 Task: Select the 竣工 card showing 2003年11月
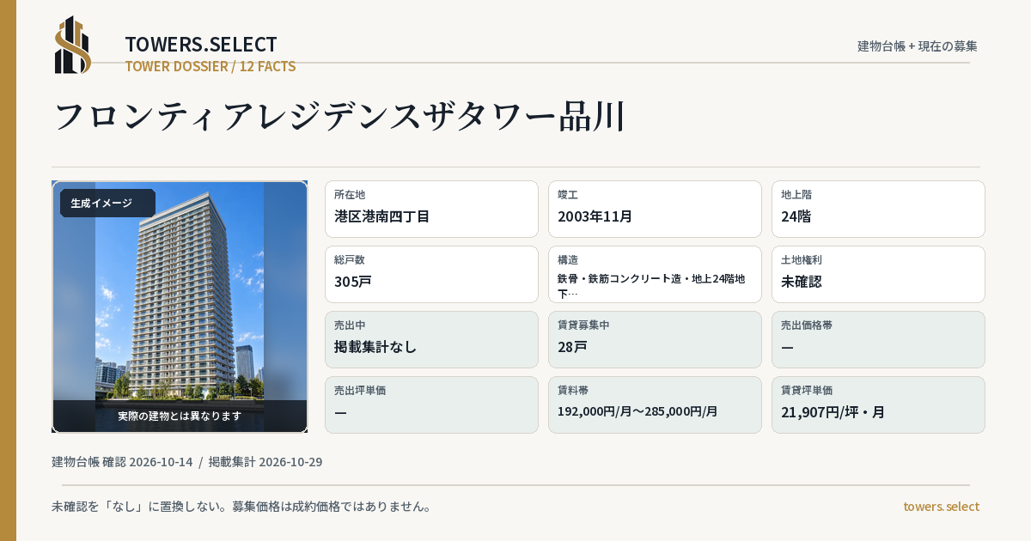click(x=655, y=209)
